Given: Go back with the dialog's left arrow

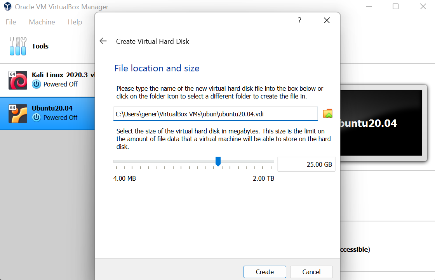Looking at the screenshot, I should coord(103,41).
